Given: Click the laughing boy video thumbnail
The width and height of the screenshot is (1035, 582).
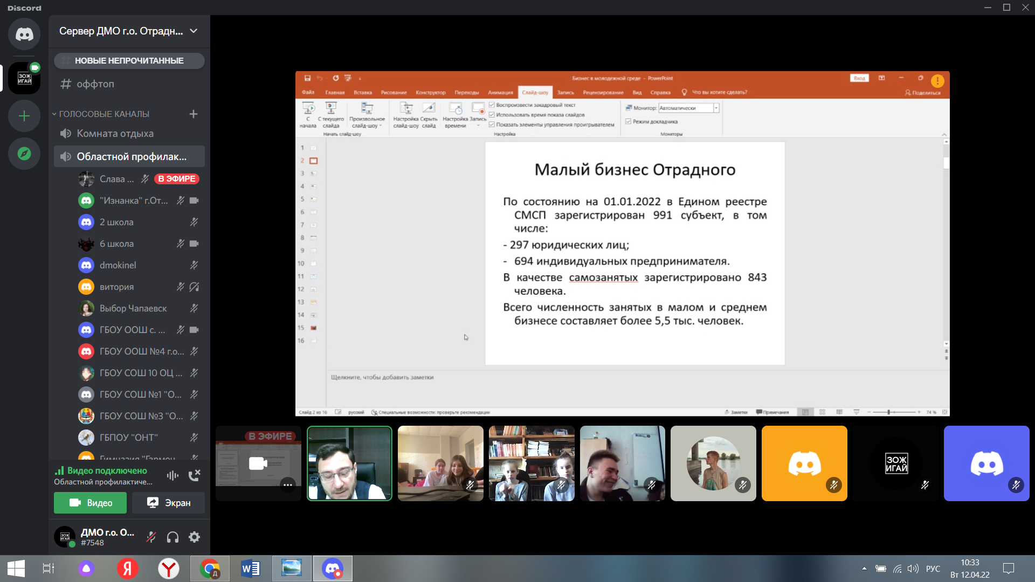Looking at the screenshot, I should (622, 463).
